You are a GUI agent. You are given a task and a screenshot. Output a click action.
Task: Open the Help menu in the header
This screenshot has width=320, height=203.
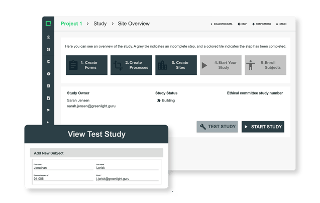coord(242,24)
